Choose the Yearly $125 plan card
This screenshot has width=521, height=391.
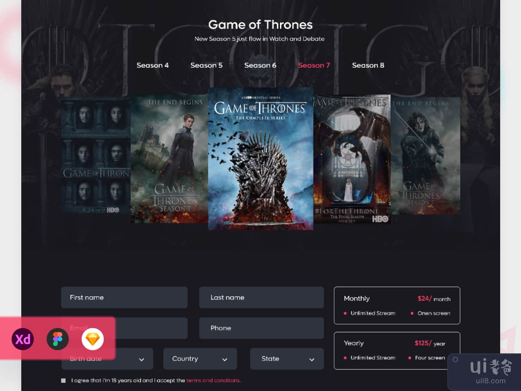point(397,351)
